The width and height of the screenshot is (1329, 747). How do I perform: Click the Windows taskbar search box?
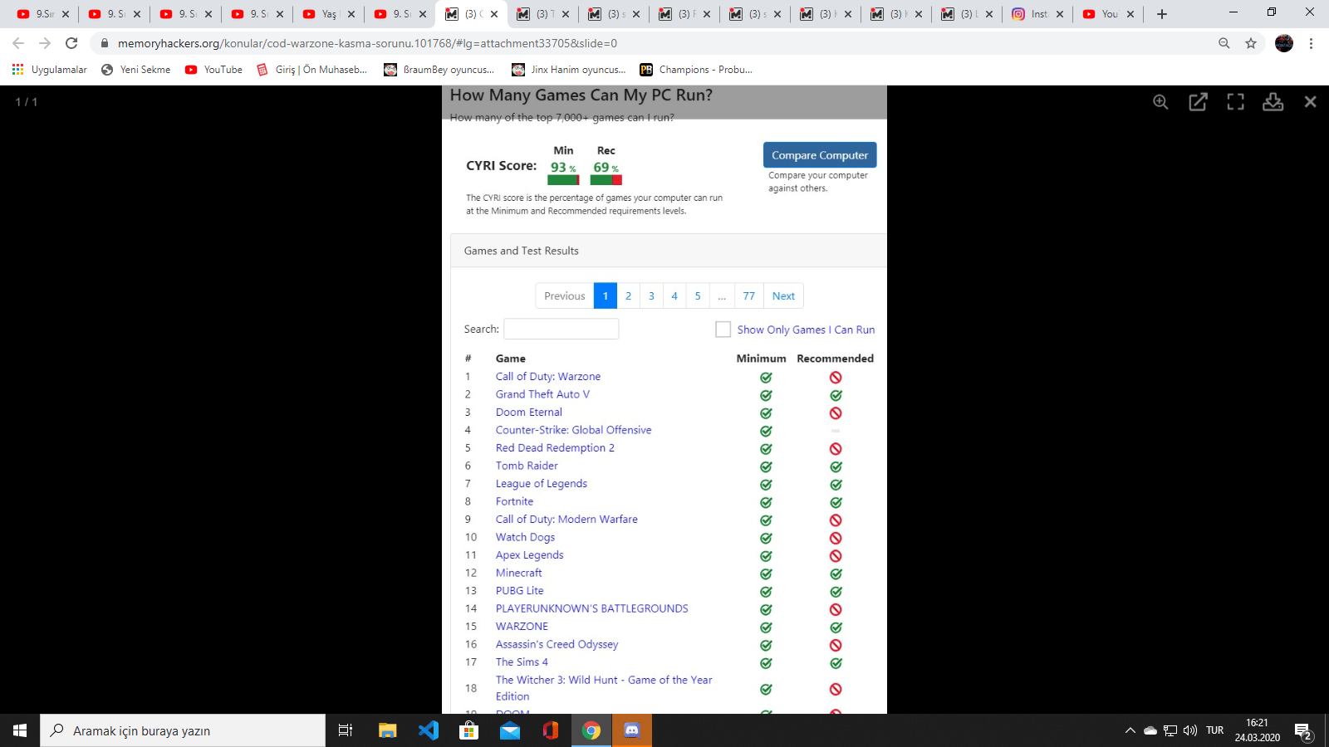click(x=183, y=730)
